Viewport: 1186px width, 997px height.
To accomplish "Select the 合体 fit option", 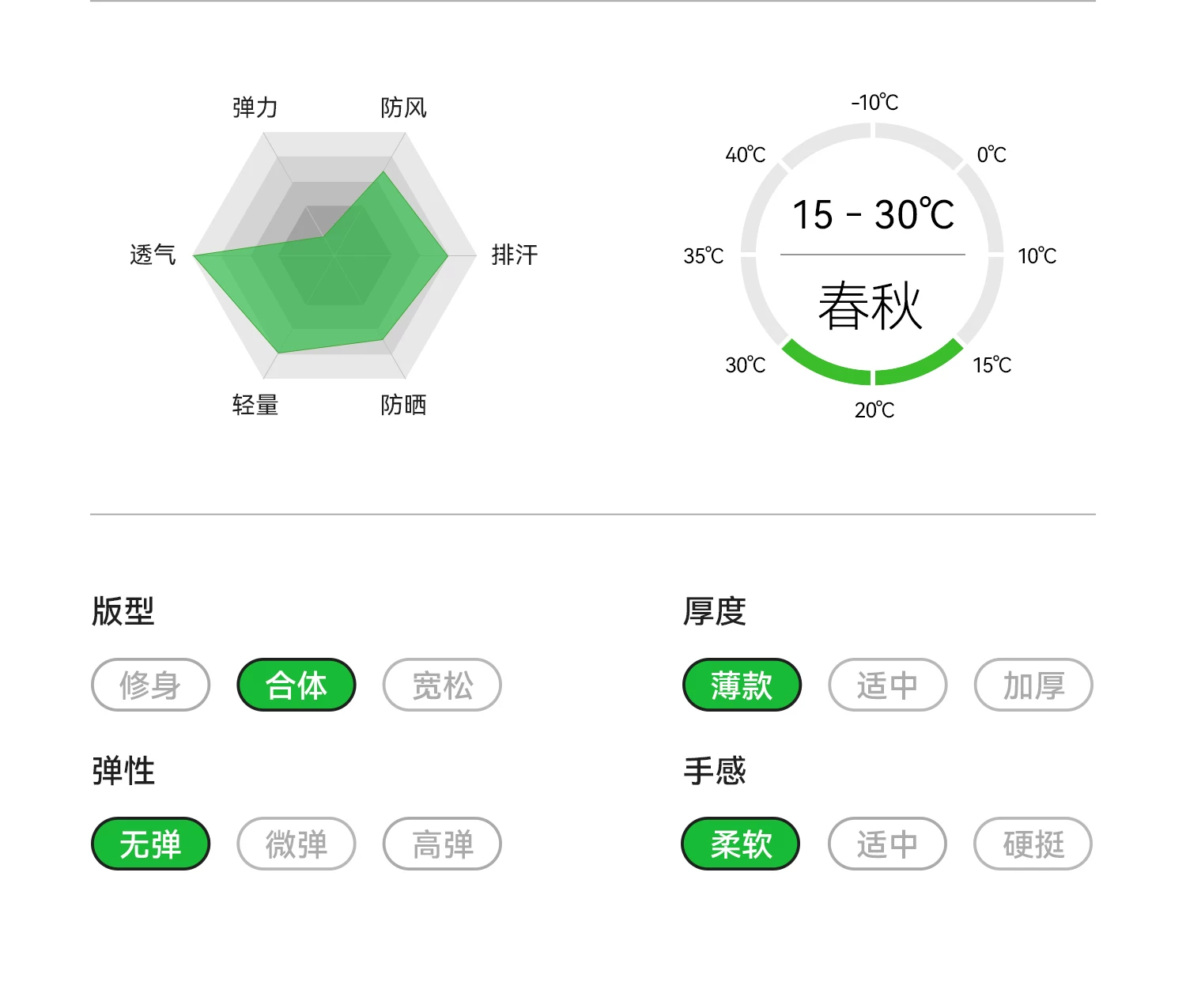I will tap(296, 685).
